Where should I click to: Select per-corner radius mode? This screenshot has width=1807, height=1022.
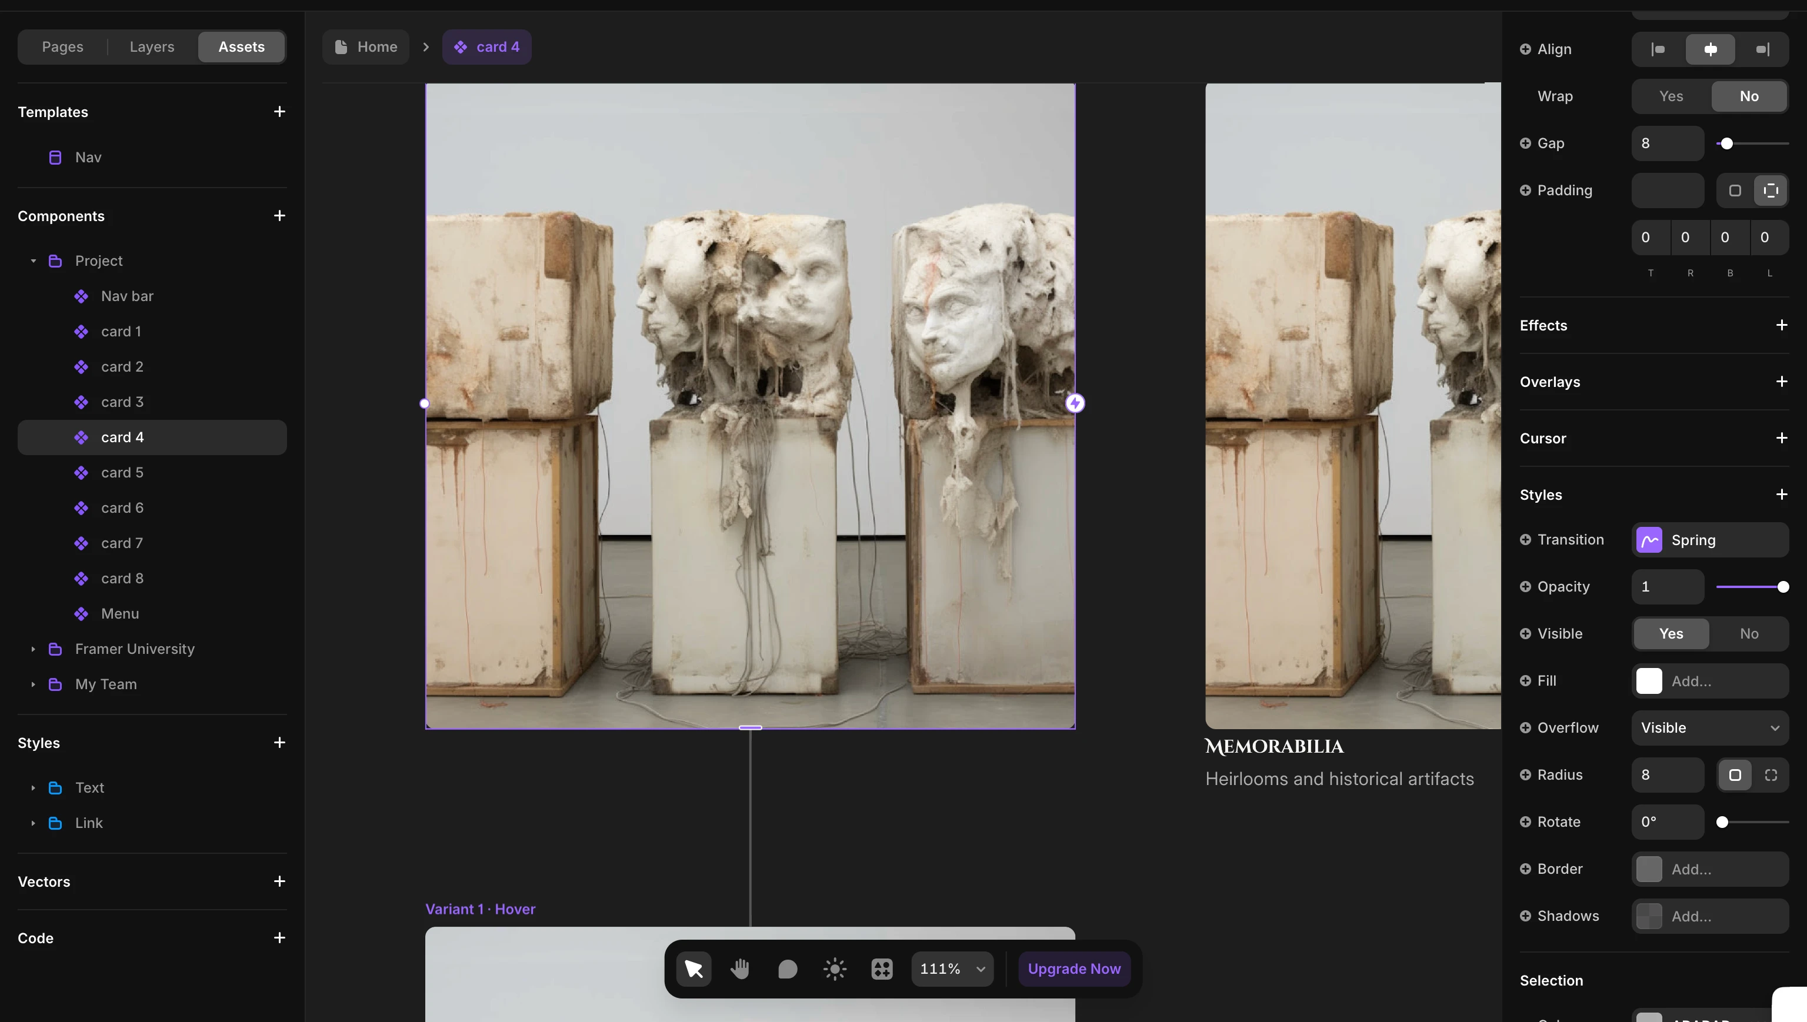[x=1771, y=775]
